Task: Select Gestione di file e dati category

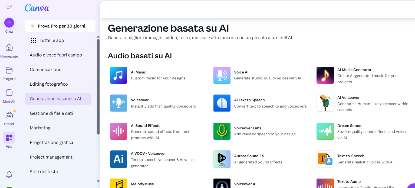Action: [58, 113]
